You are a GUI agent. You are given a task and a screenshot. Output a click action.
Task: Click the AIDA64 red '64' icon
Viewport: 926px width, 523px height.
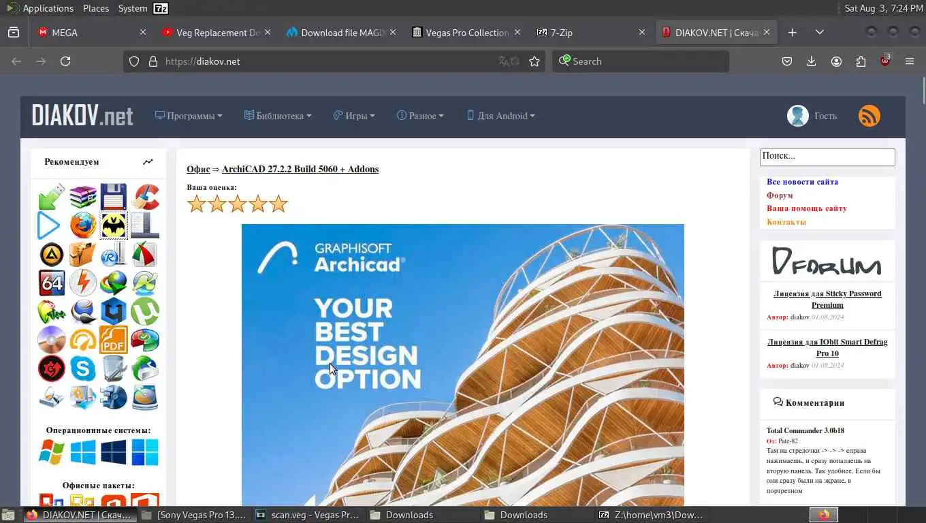pyautogui.click(x=52, y=283)
